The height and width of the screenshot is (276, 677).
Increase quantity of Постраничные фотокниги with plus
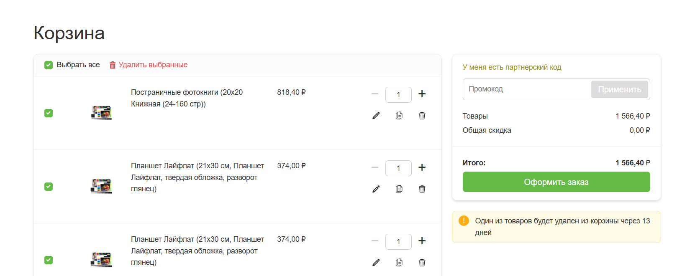click(422, 94)
